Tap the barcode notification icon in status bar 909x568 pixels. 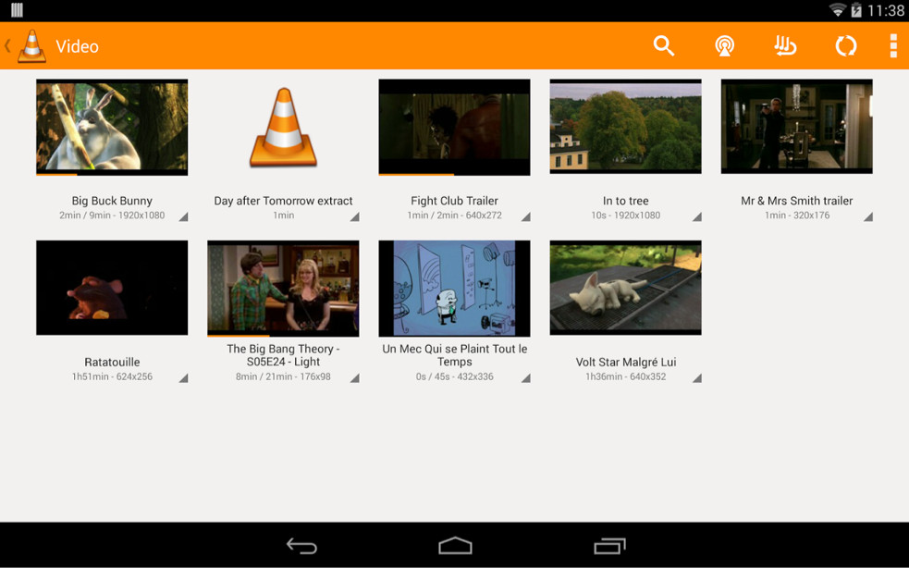(17, 10)
